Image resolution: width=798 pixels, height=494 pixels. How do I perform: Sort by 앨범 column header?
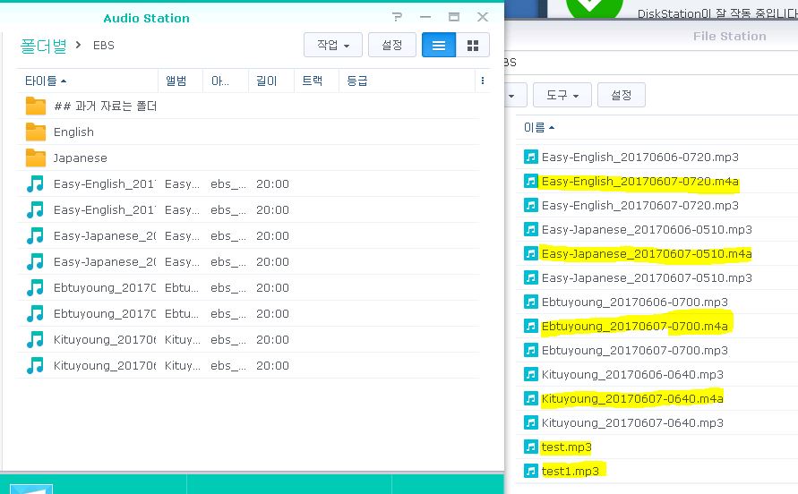click(x=176, y=81)
